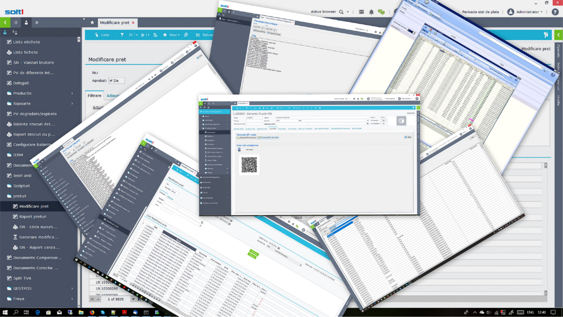Open the sidebar user menu tab icon
Viewport: 563px width, 317px height.
26,23
